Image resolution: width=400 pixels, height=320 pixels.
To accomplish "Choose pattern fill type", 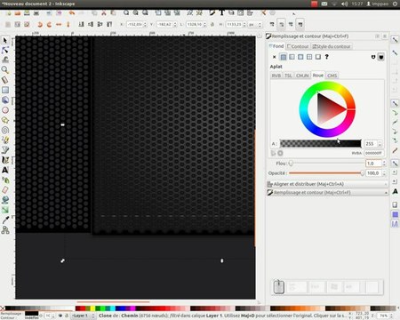I will [x=309, y=57].
